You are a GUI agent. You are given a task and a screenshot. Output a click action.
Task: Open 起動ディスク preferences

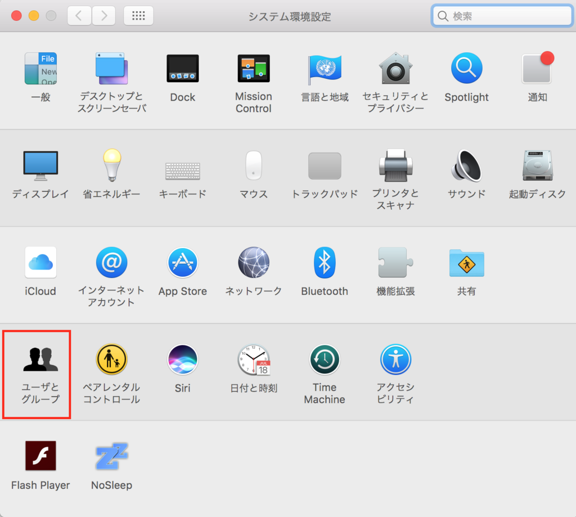point(538,165)
